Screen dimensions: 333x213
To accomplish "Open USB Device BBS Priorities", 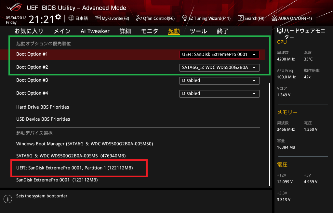I will [43, 119].
